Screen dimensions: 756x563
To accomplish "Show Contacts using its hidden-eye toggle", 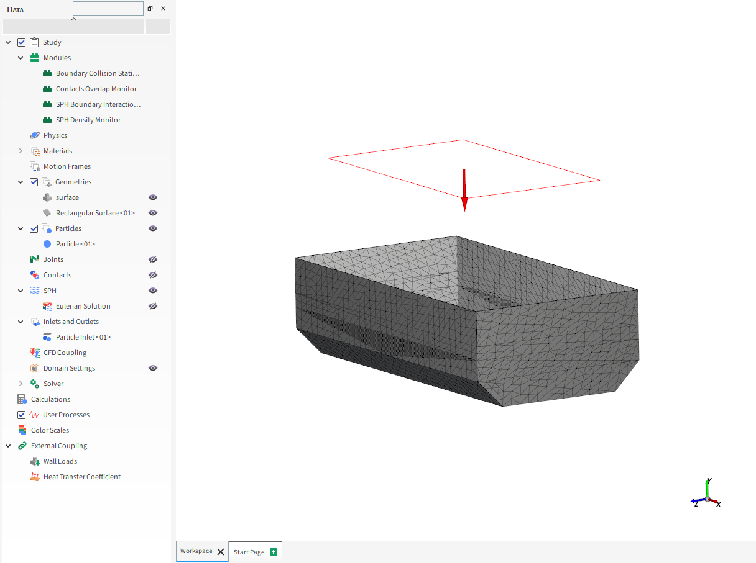I will [x=153, y=275].
